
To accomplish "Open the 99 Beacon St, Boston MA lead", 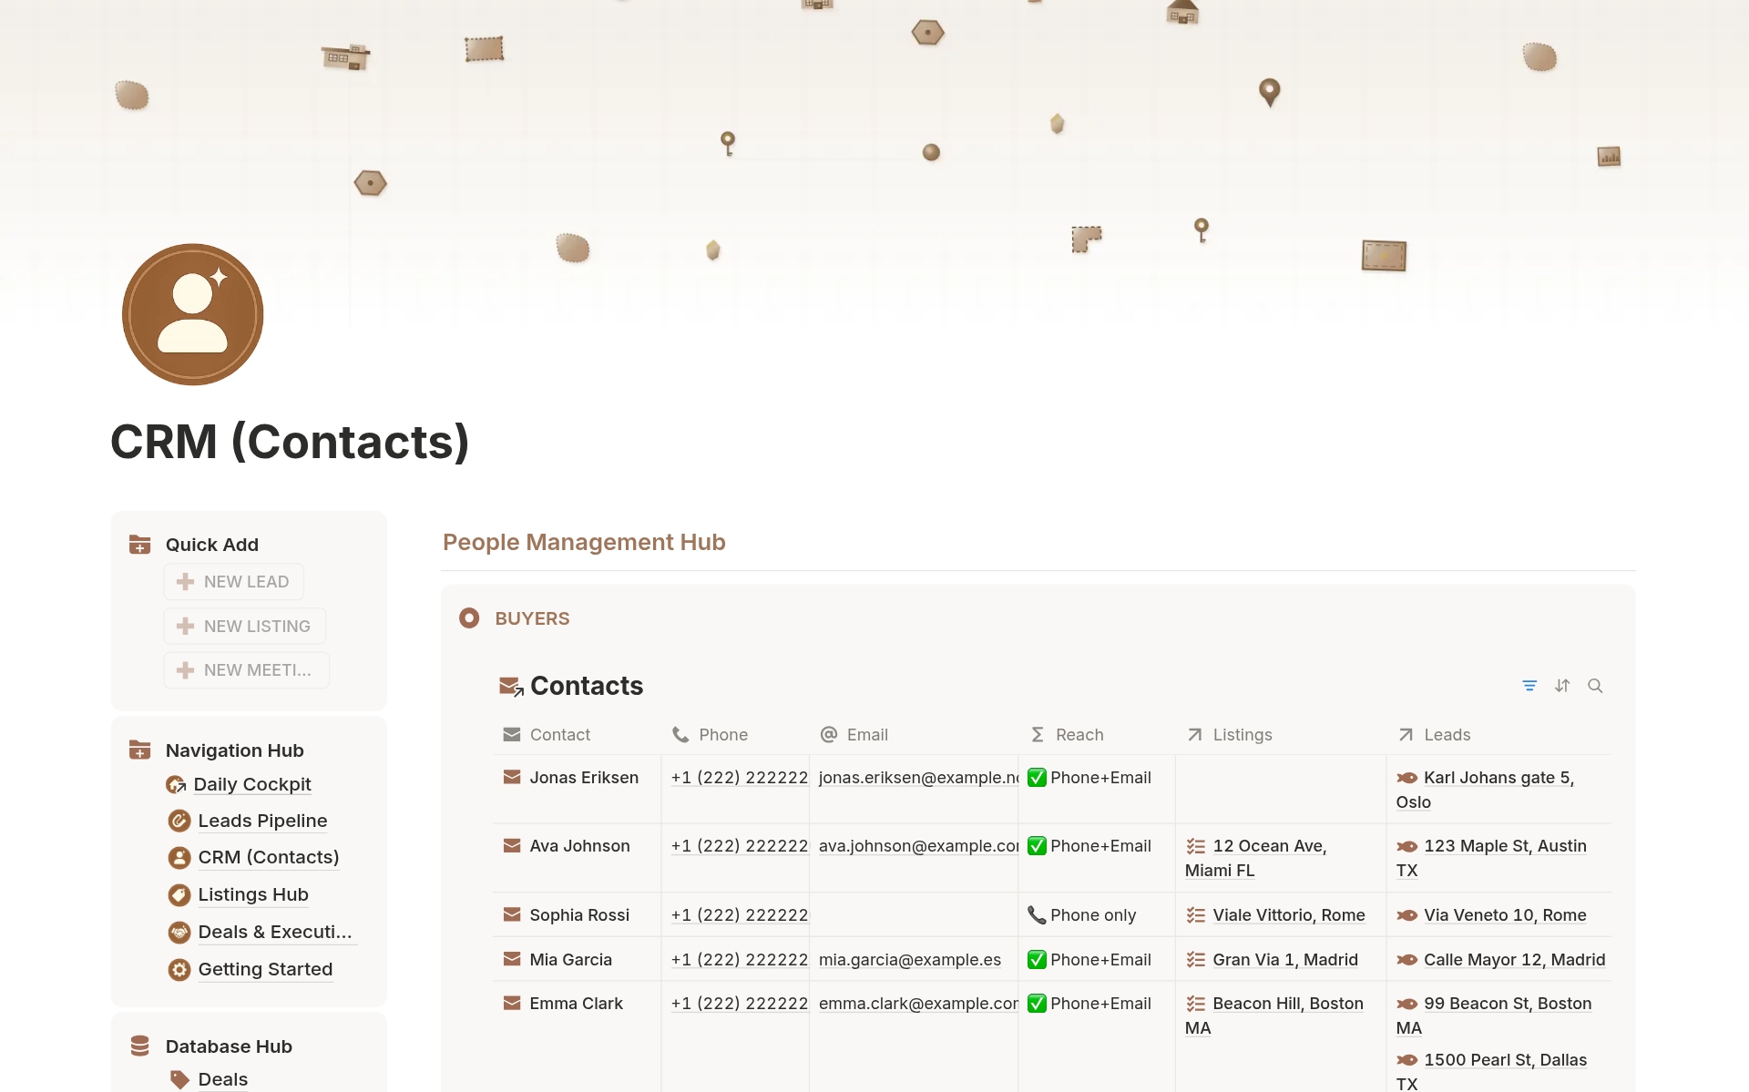I will click(1494, 1015).
